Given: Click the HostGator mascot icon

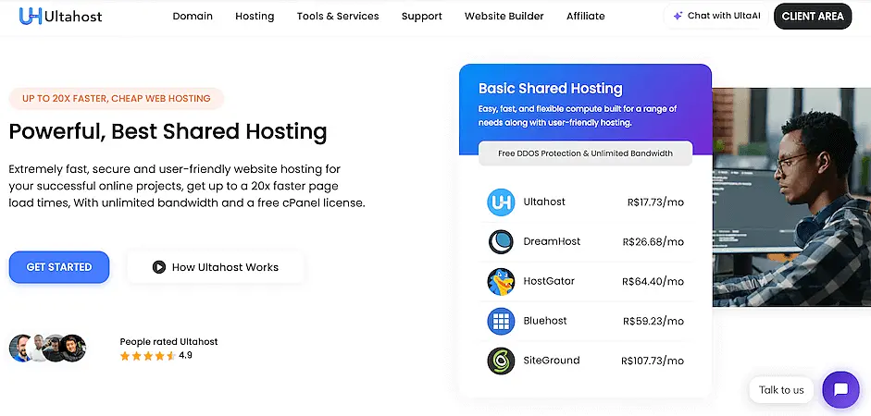Looking at the screenshot, I should coord(501,281).
